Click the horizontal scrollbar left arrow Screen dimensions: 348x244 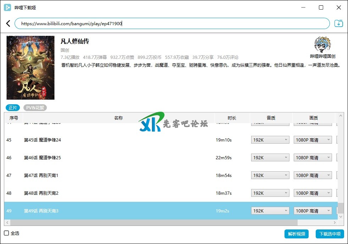pyautogui.click(x=7, y=223)
